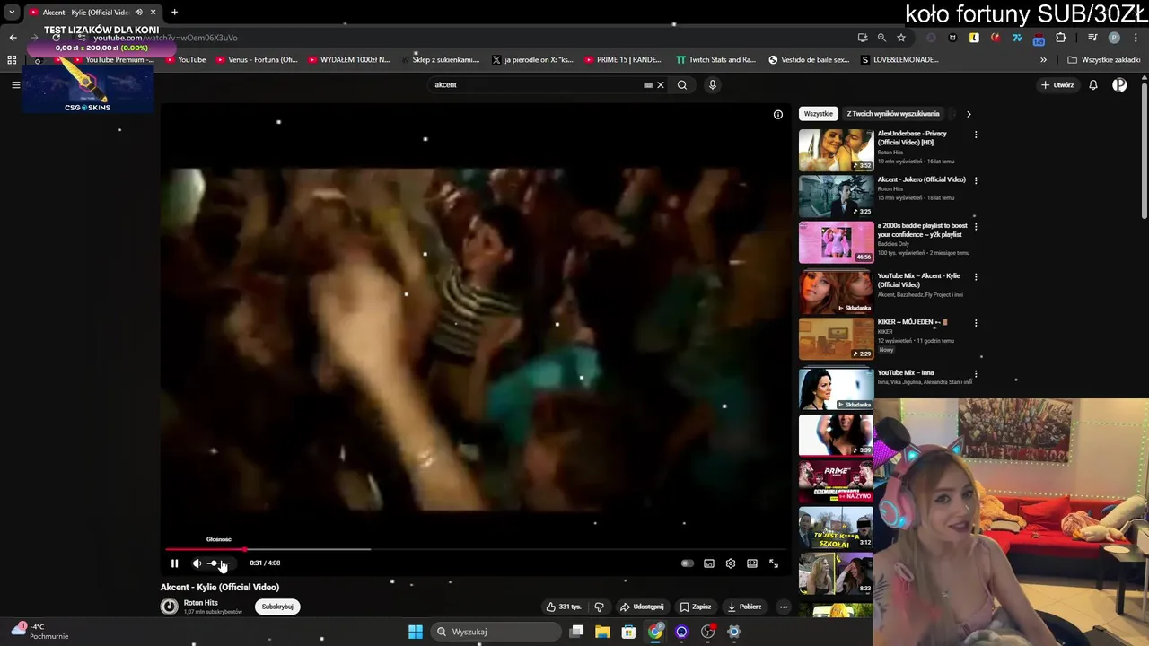Open the AlexUnderbase - Privacy video thumbnail
Viewport: 1149px width, 646px height.
point(836,150)
